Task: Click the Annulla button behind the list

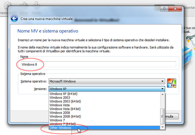Action: pyautogui.click(x=172, y=117)
